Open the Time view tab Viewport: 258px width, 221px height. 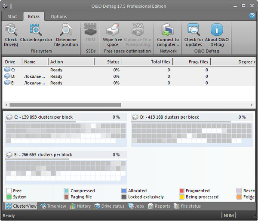53,206
